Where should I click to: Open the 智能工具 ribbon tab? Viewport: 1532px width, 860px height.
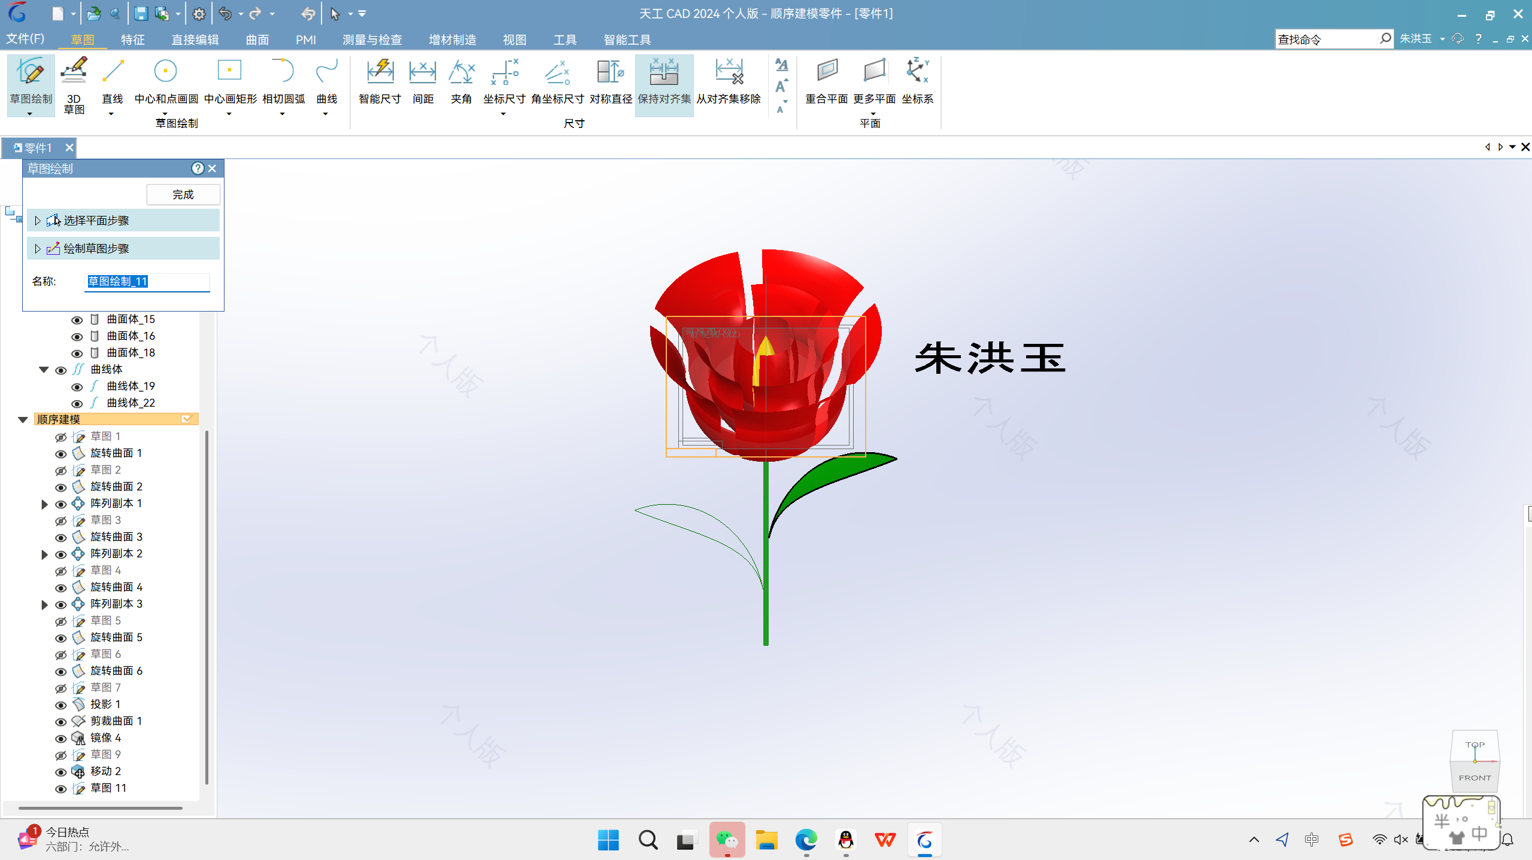coord(627,39)
